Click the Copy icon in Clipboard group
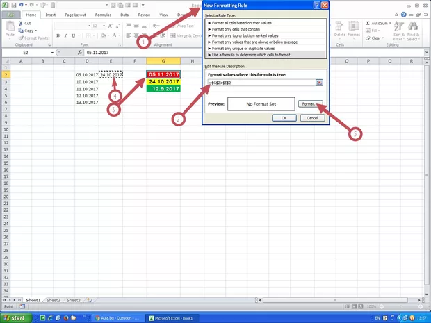Image resolution: width=431 pixels, height=323 pixels. 21,31
